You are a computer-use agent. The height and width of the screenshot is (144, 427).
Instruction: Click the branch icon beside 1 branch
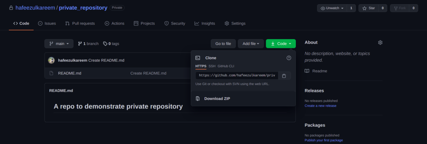[80, 44]
